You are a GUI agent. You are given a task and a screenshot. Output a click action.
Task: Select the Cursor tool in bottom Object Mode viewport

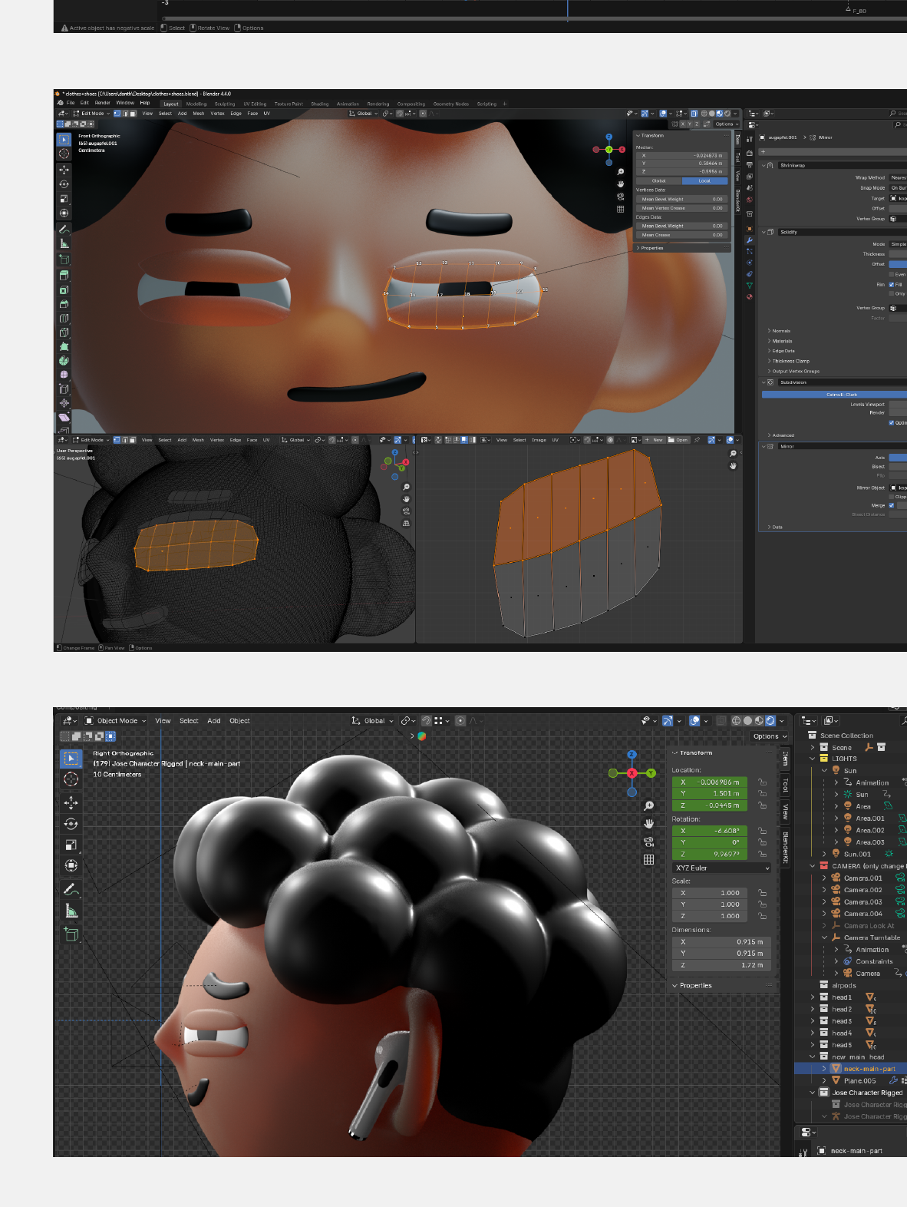[71, 779]
